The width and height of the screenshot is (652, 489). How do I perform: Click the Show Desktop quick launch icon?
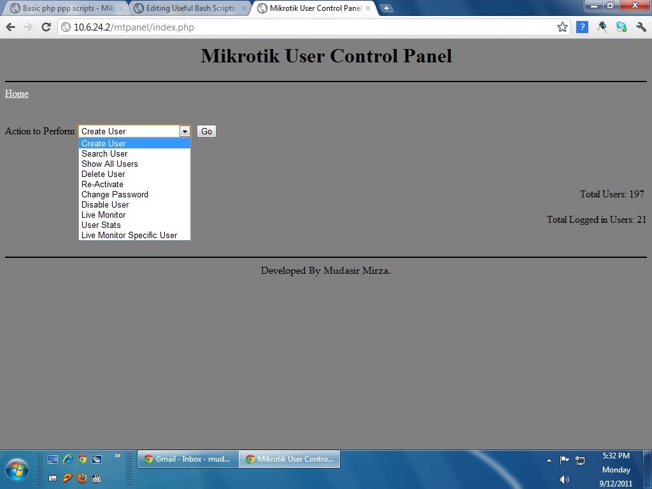pyautogui.click(x=53, y=459)
